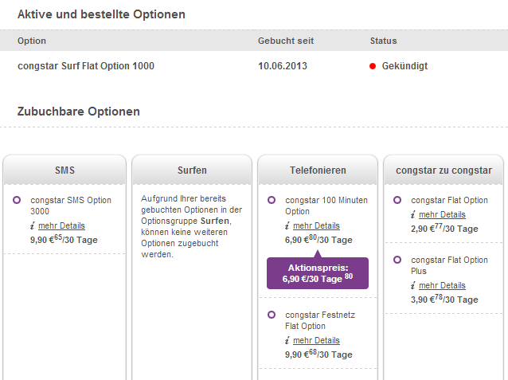508x380 pixels.
Task: Choose the congstar Festnetz Flat Option radio button
Action: 272,315
